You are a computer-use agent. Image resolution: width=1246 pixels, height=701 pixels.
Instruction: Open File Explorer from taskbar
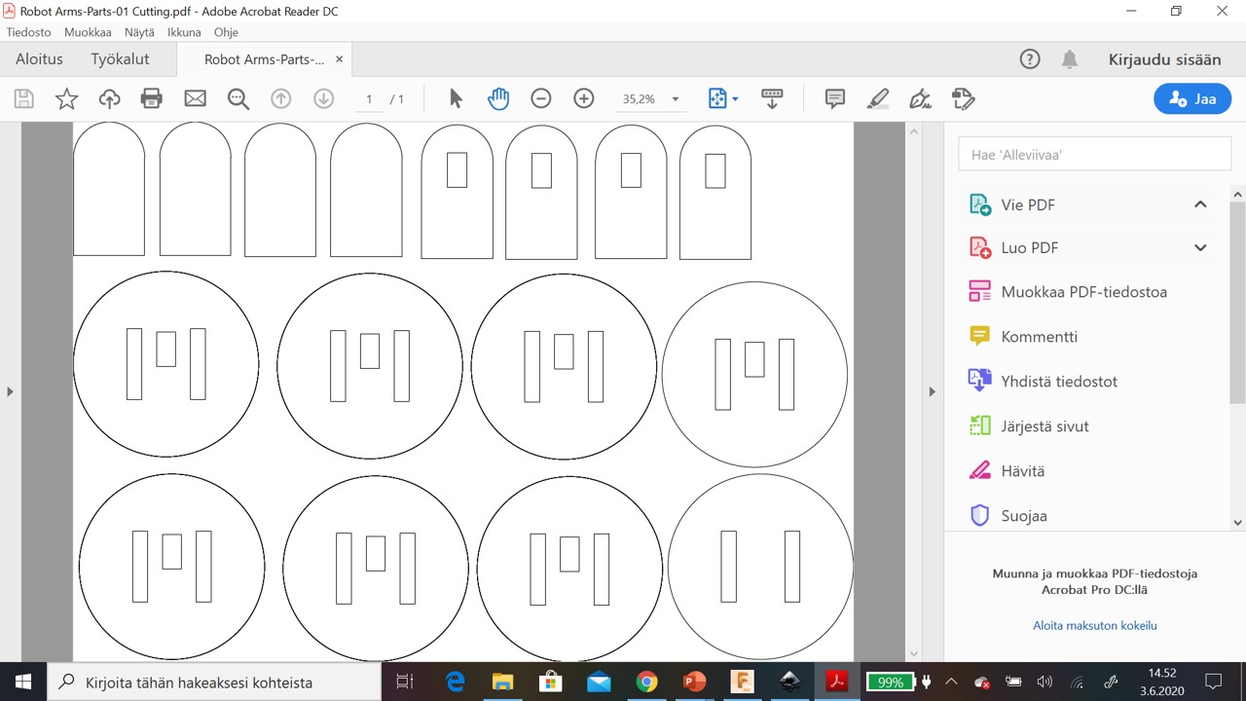pyautogui.click(x=502, y=682)
